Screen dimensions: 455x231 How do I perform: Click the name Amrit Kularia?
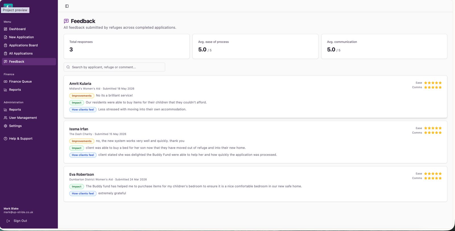[80, 84]
